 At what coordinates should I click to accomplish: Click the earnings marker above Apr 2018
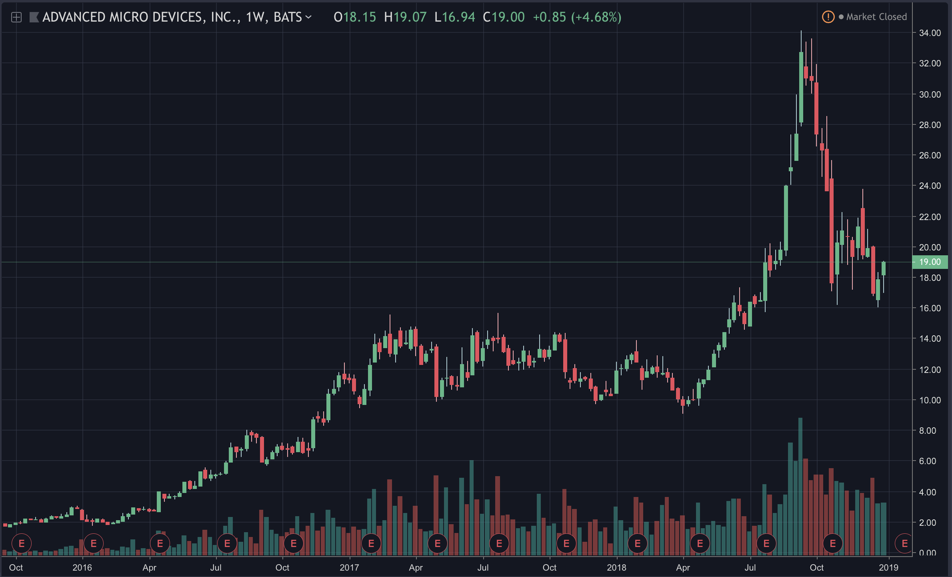pos(700,543)
